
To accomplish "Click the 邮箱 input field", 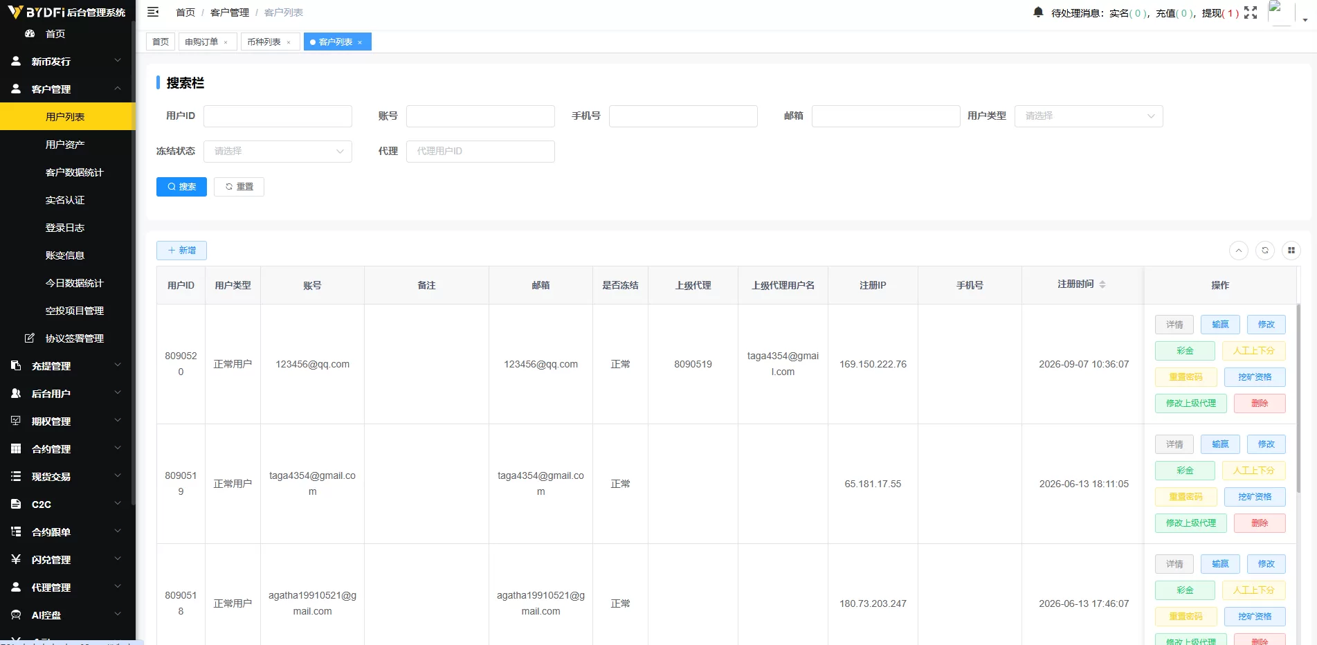I will [886, 116].
